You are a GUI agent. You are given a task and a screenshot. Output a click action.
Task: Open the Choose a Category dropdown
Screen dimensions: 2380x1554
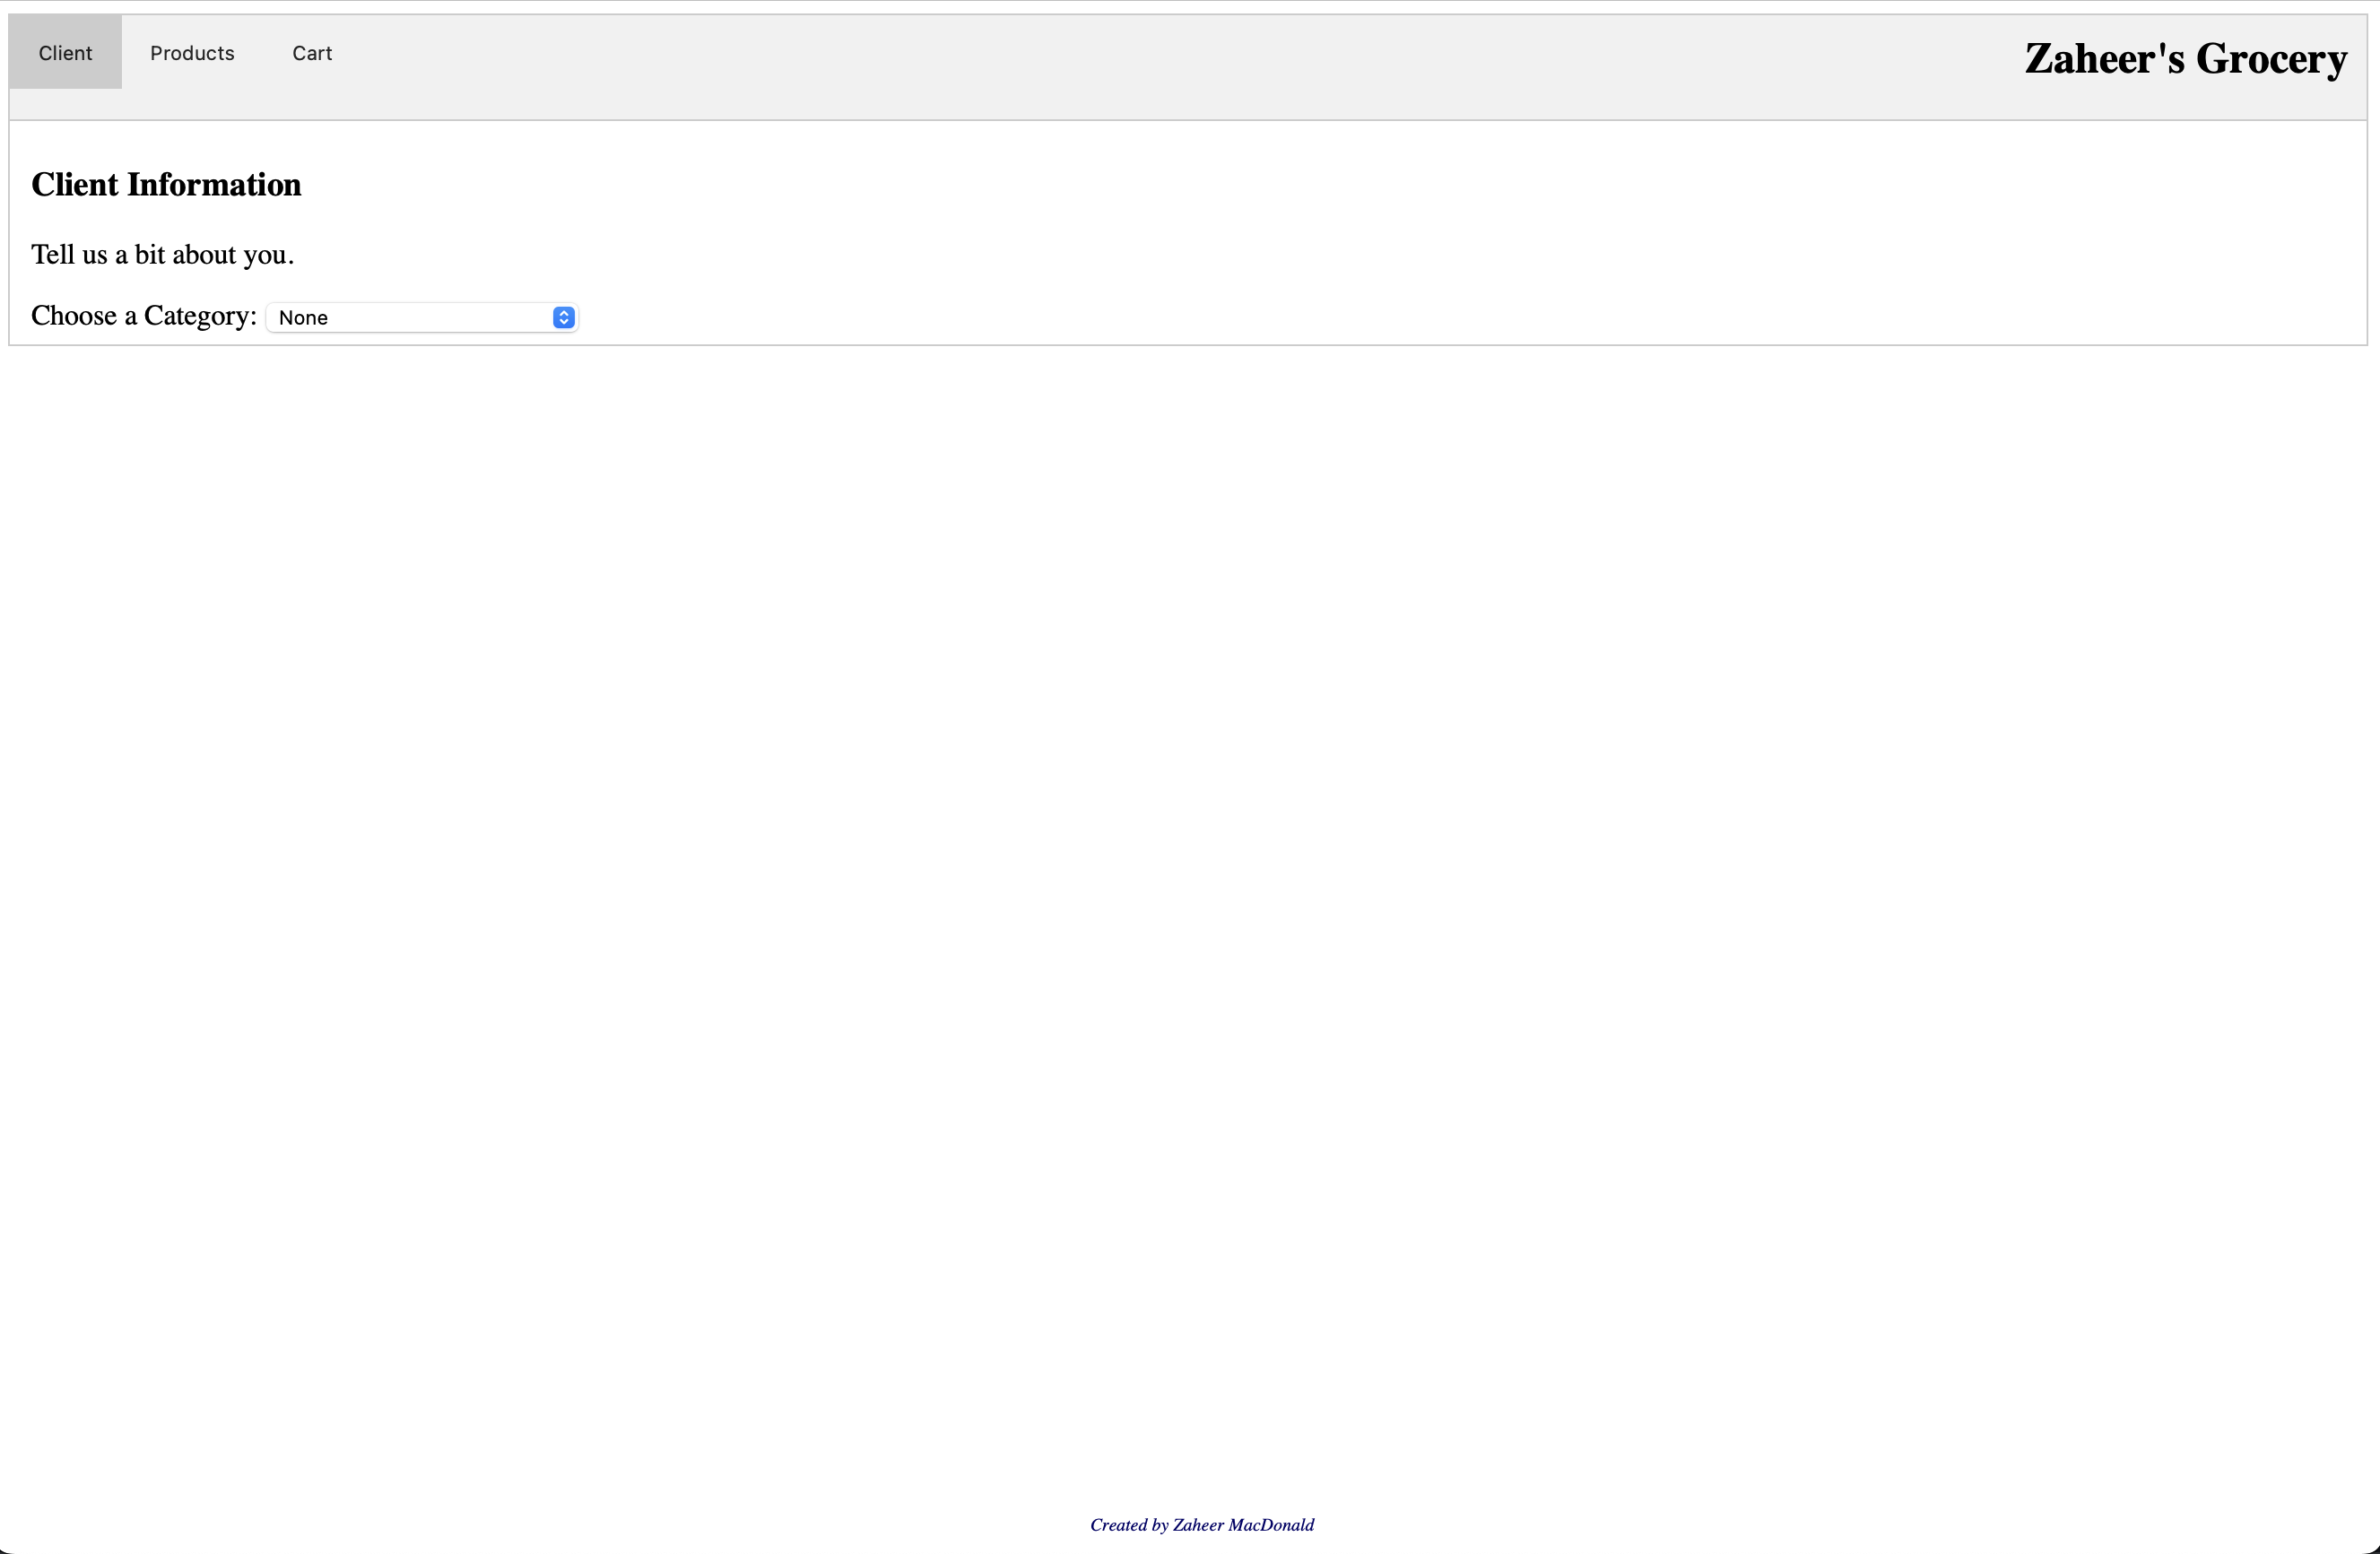[x=421, y=317]
